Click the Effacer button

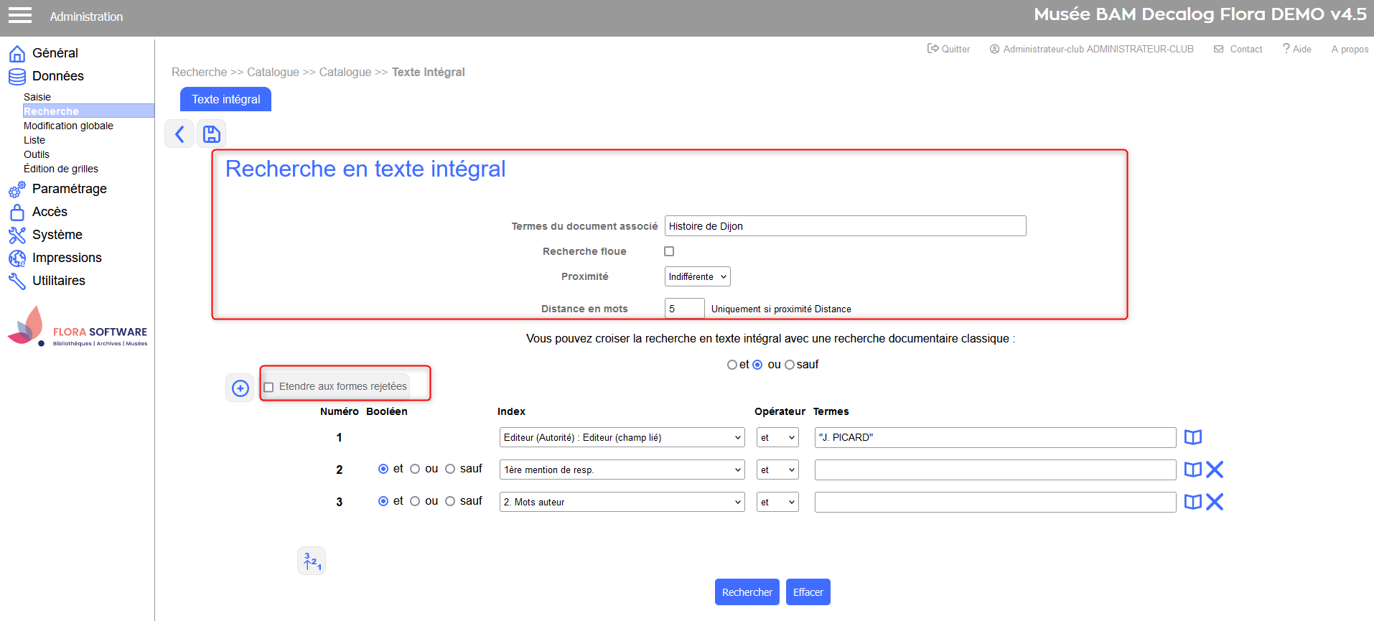point(808,592)
